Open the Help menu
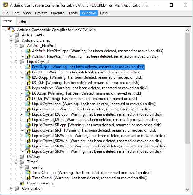This screenshot has height=195, width=193. (x=104, y=13)
